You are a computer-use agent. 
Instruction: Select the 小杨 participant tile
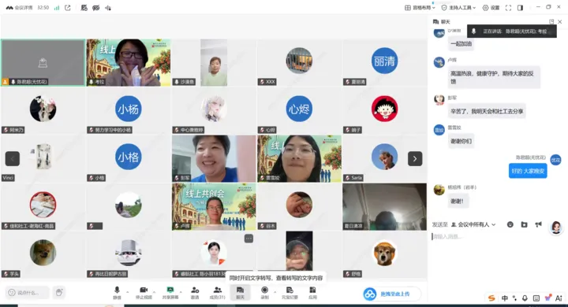pyautogui.click(x=129, y=110)
